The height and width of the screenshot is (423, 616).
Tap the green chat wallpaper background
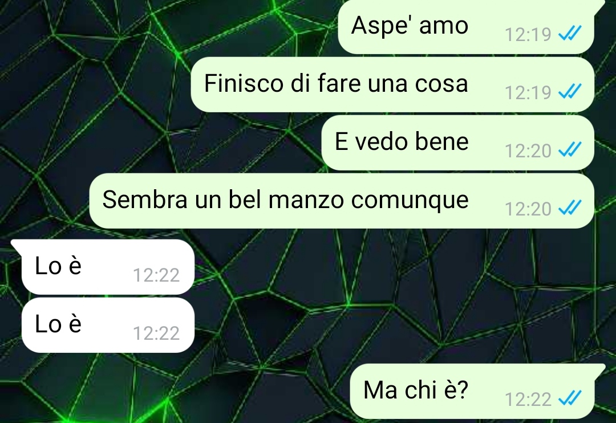point(393,299)
